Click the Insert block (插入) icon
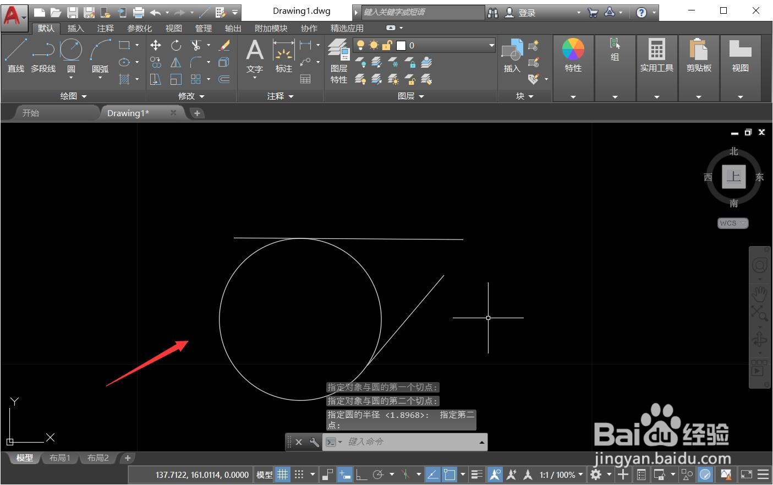Viewport: 773px width, 485px height. tap(512, 56)
